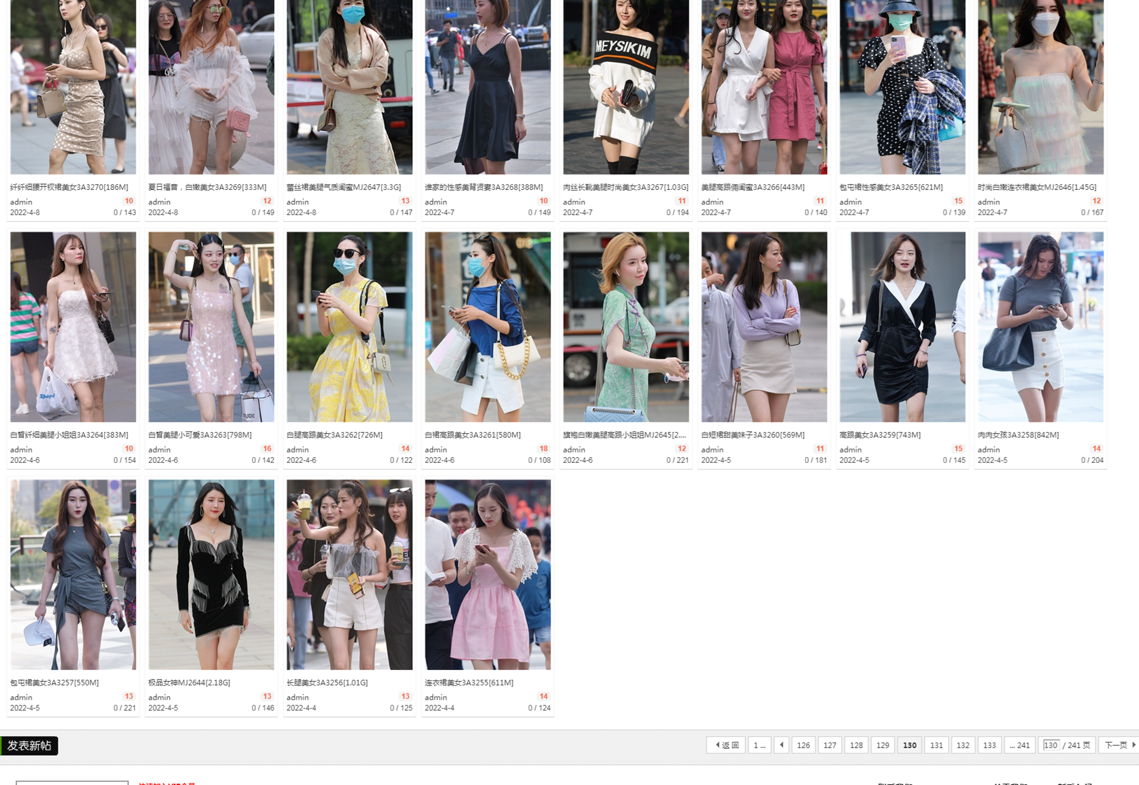Viewport: 1139px width, 785px height.
Task: Go to page 133
Action: click(989, 745)
